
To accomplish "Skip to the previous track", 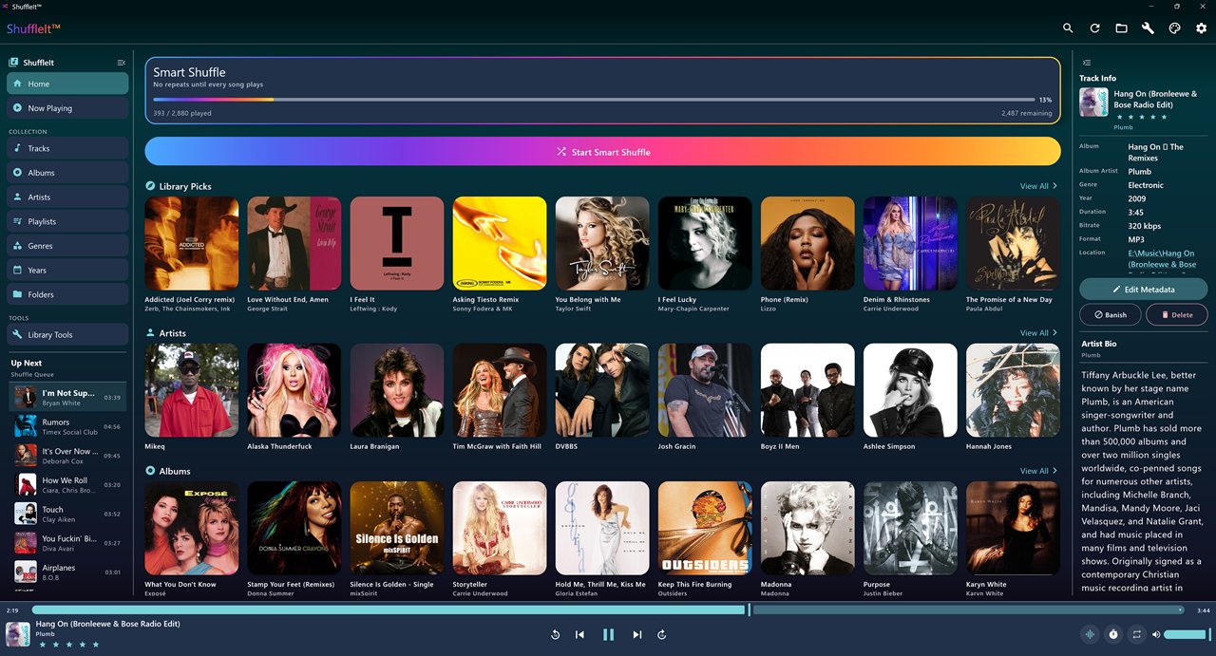I will (x=579, y=634).
